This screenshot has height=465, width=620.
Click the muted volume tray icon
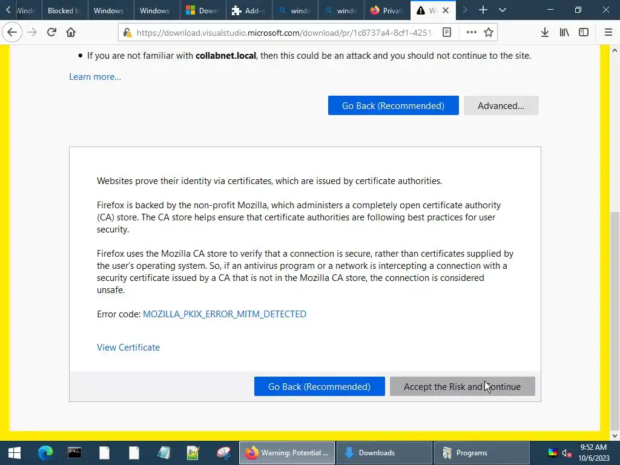pyautogui.click(x=567, y=453)
